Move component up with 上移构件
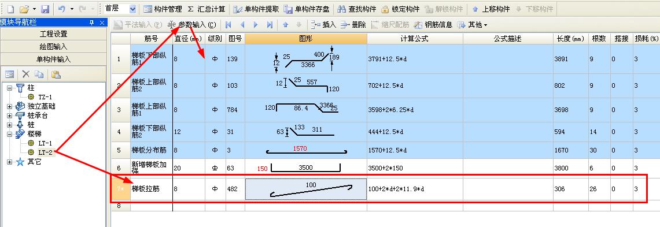 [x=491, y=9]
